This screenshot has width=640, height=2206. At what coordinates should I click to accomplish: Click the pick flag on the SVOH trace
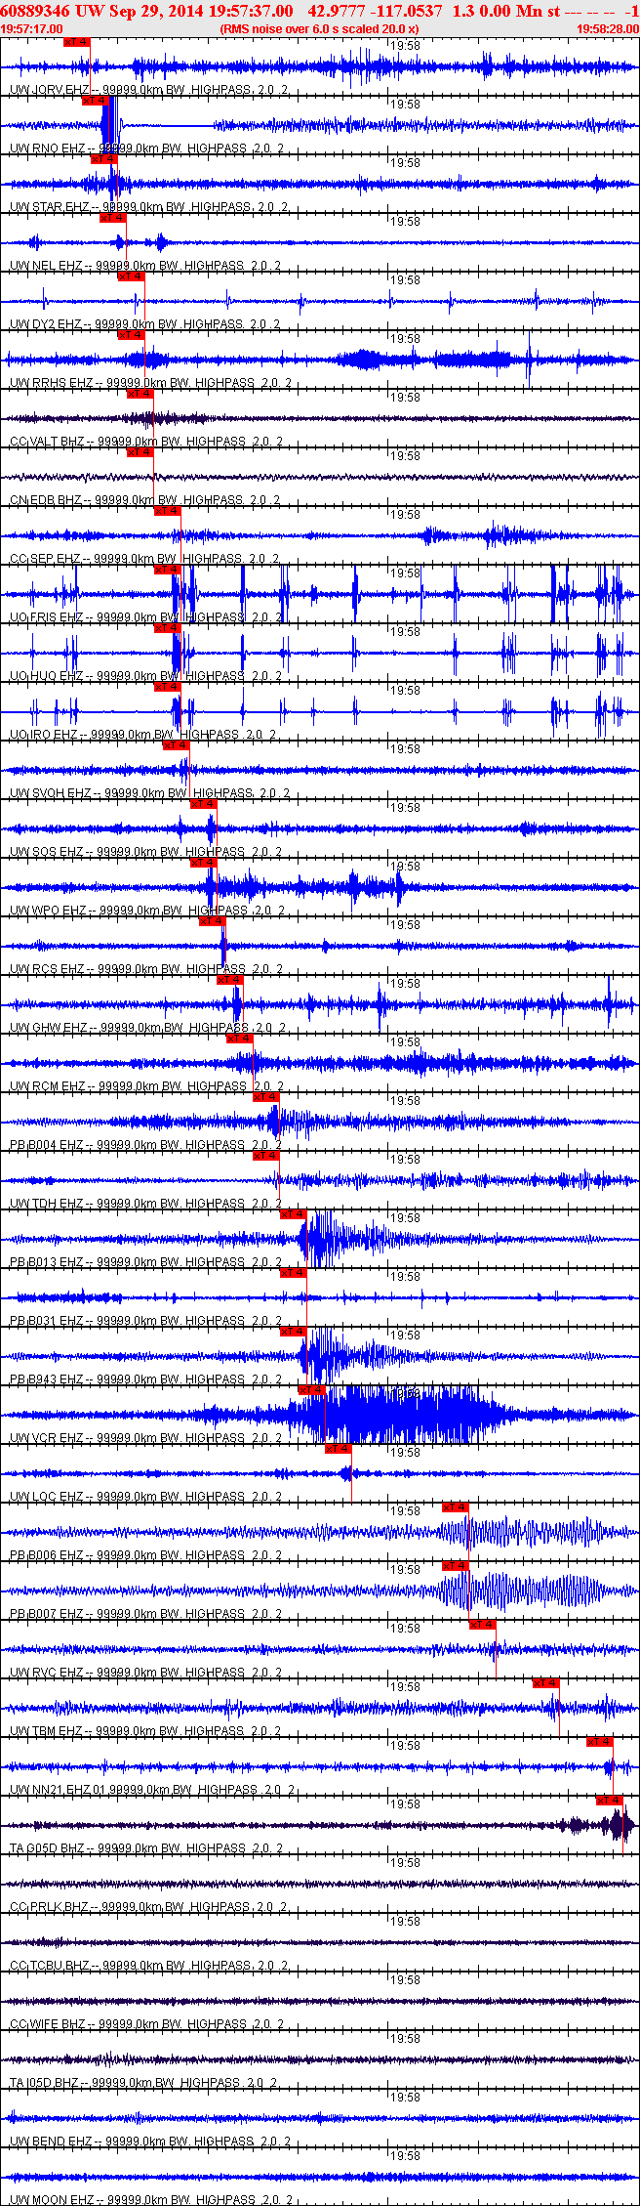(x=177, y=745)
